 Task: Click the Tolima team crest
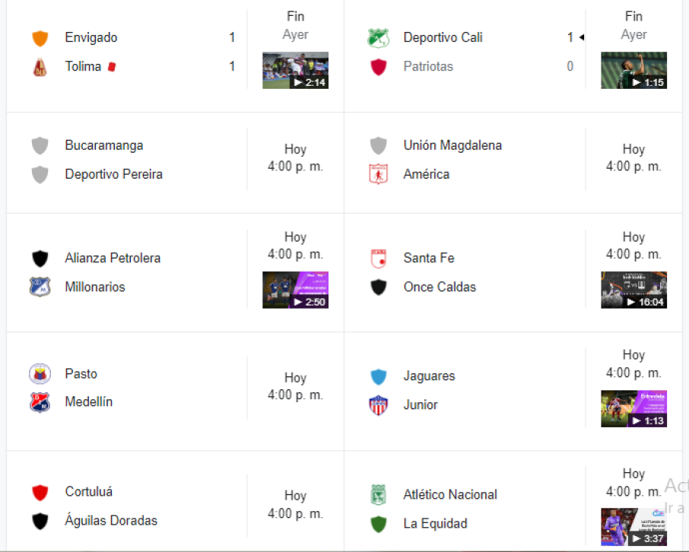40,67
